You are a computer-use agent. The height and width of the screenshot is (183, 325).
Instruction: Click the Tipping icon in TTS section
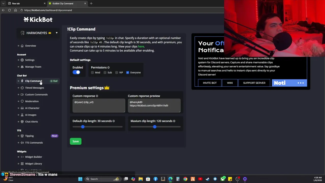(x=22, y=136)
